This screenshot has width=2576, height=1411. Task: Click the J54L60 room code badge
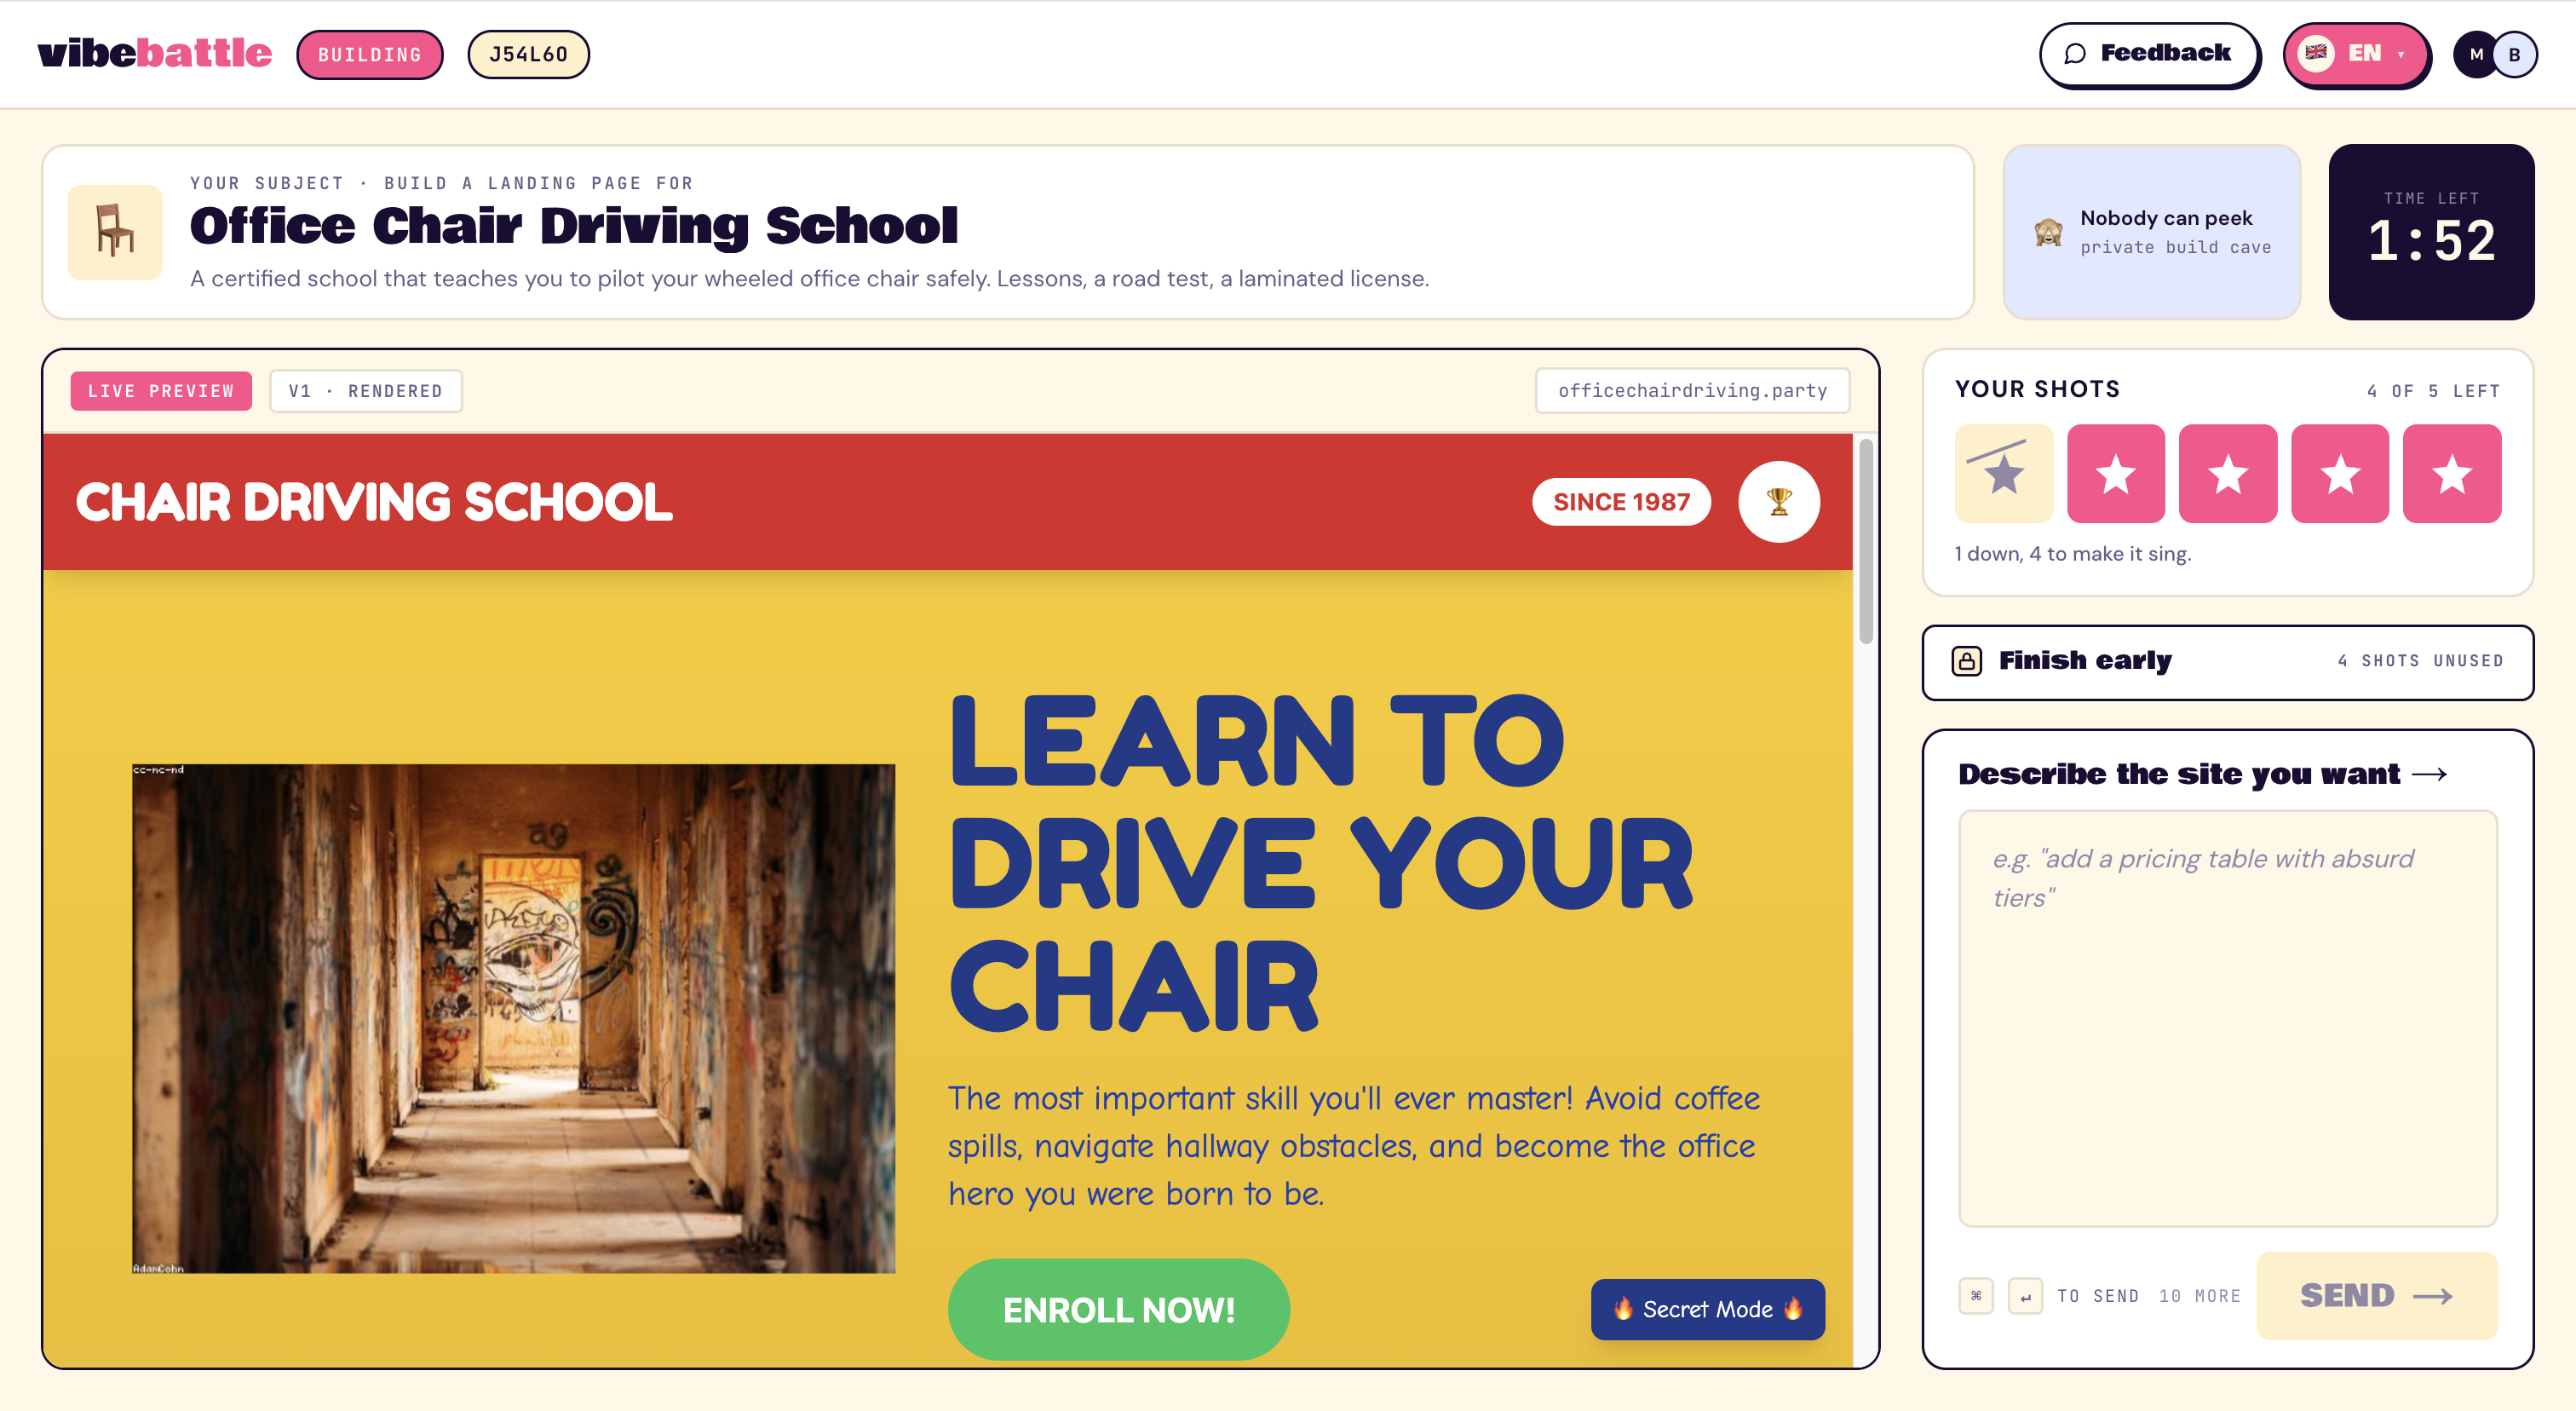point(528,54)
